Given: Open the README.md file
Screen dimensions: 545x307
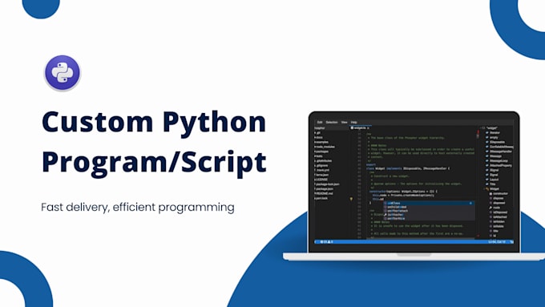Looking at the screenshot, I should pos(324,193).
